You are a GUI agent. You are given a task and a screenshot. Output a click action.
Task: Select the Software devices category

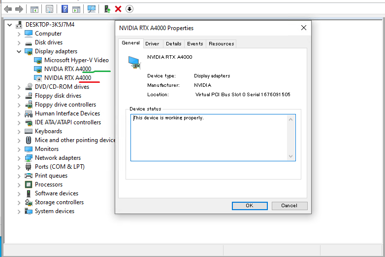point(57,193)
